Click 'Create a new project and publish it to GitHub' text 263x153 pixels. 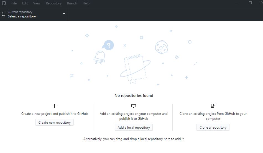pos(55,114)
